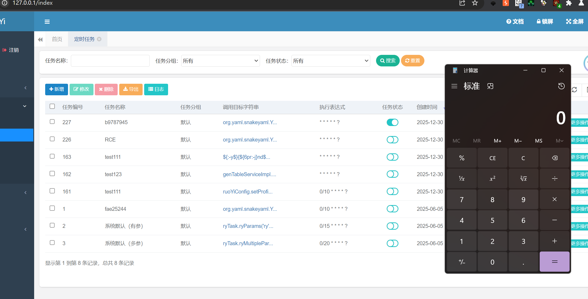Click the tabs scroll-left double arrow

(x=40, y=39)
